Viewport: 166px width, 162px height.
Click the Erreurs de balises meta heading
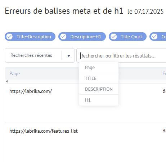64,11
